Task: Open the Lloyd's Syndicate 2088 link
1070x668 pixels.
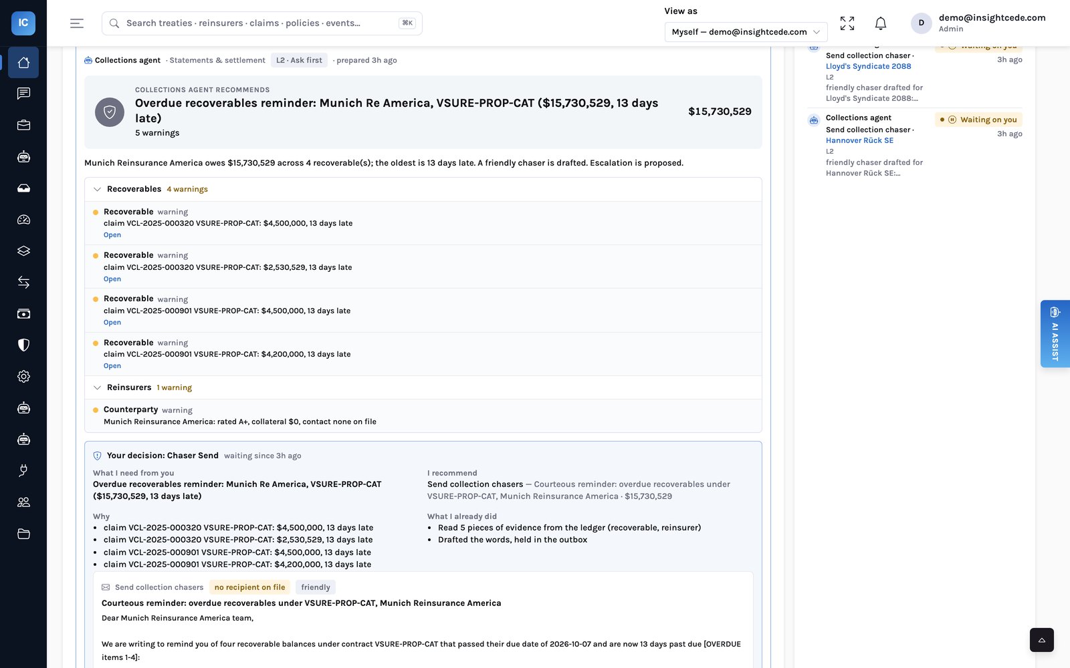Action: click(x=868, y=66)
